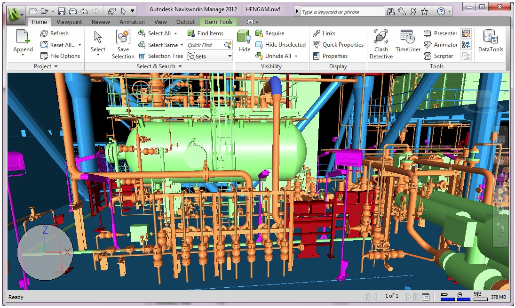Click the Appearance Profiler icon right of Presenter

point(466,33)
